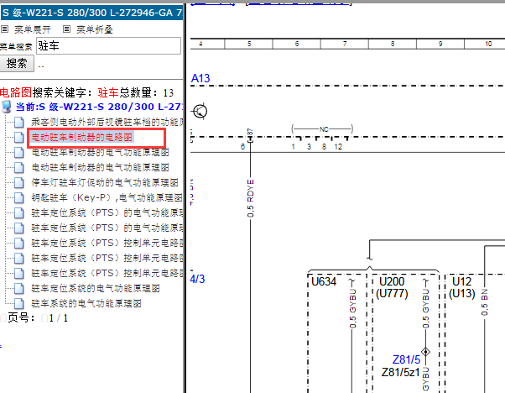The width and height of the screenshot is (505, 393).
Task: Click the 0,5 GYBU wire label under U634
Action: pyautogui.click(x=353, y=308)
